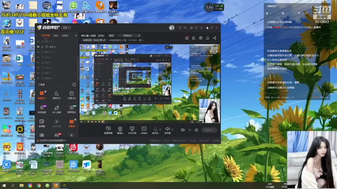The height and width of the screenshot is (189, 337).
Task: Click the nested window preview inside the canvas
Action: click(x=133, y=79)
